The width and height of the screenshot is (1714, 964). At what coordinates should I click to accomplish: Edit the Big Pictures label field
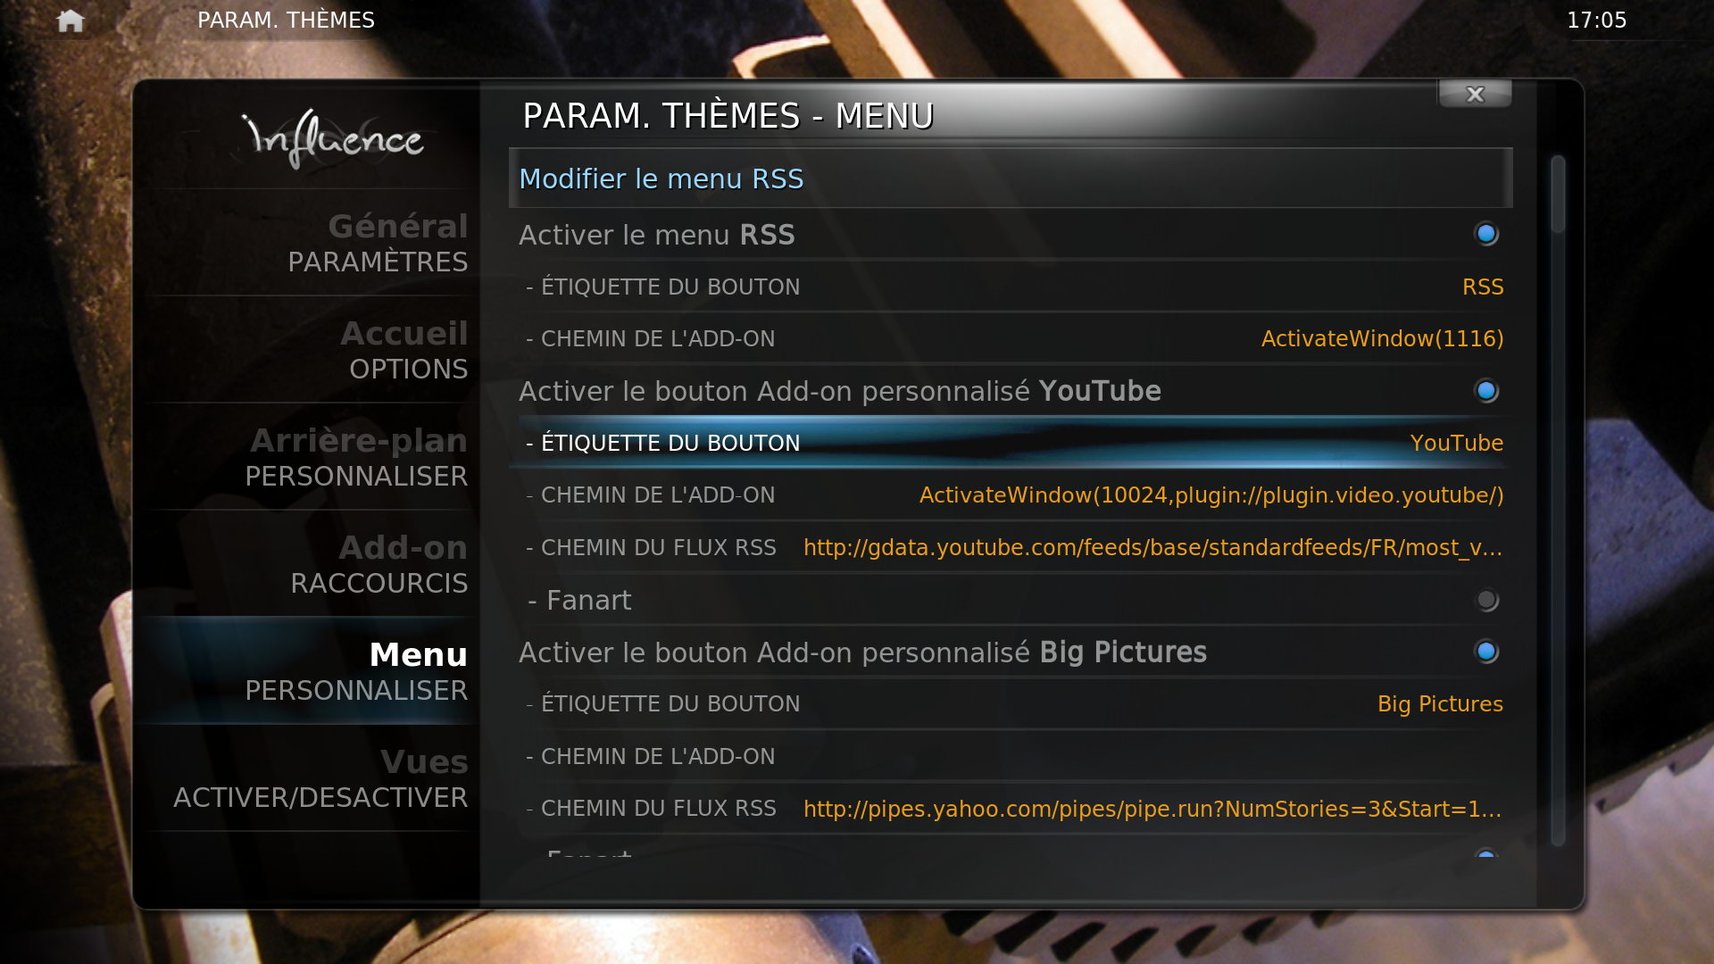click(1010, 703)
